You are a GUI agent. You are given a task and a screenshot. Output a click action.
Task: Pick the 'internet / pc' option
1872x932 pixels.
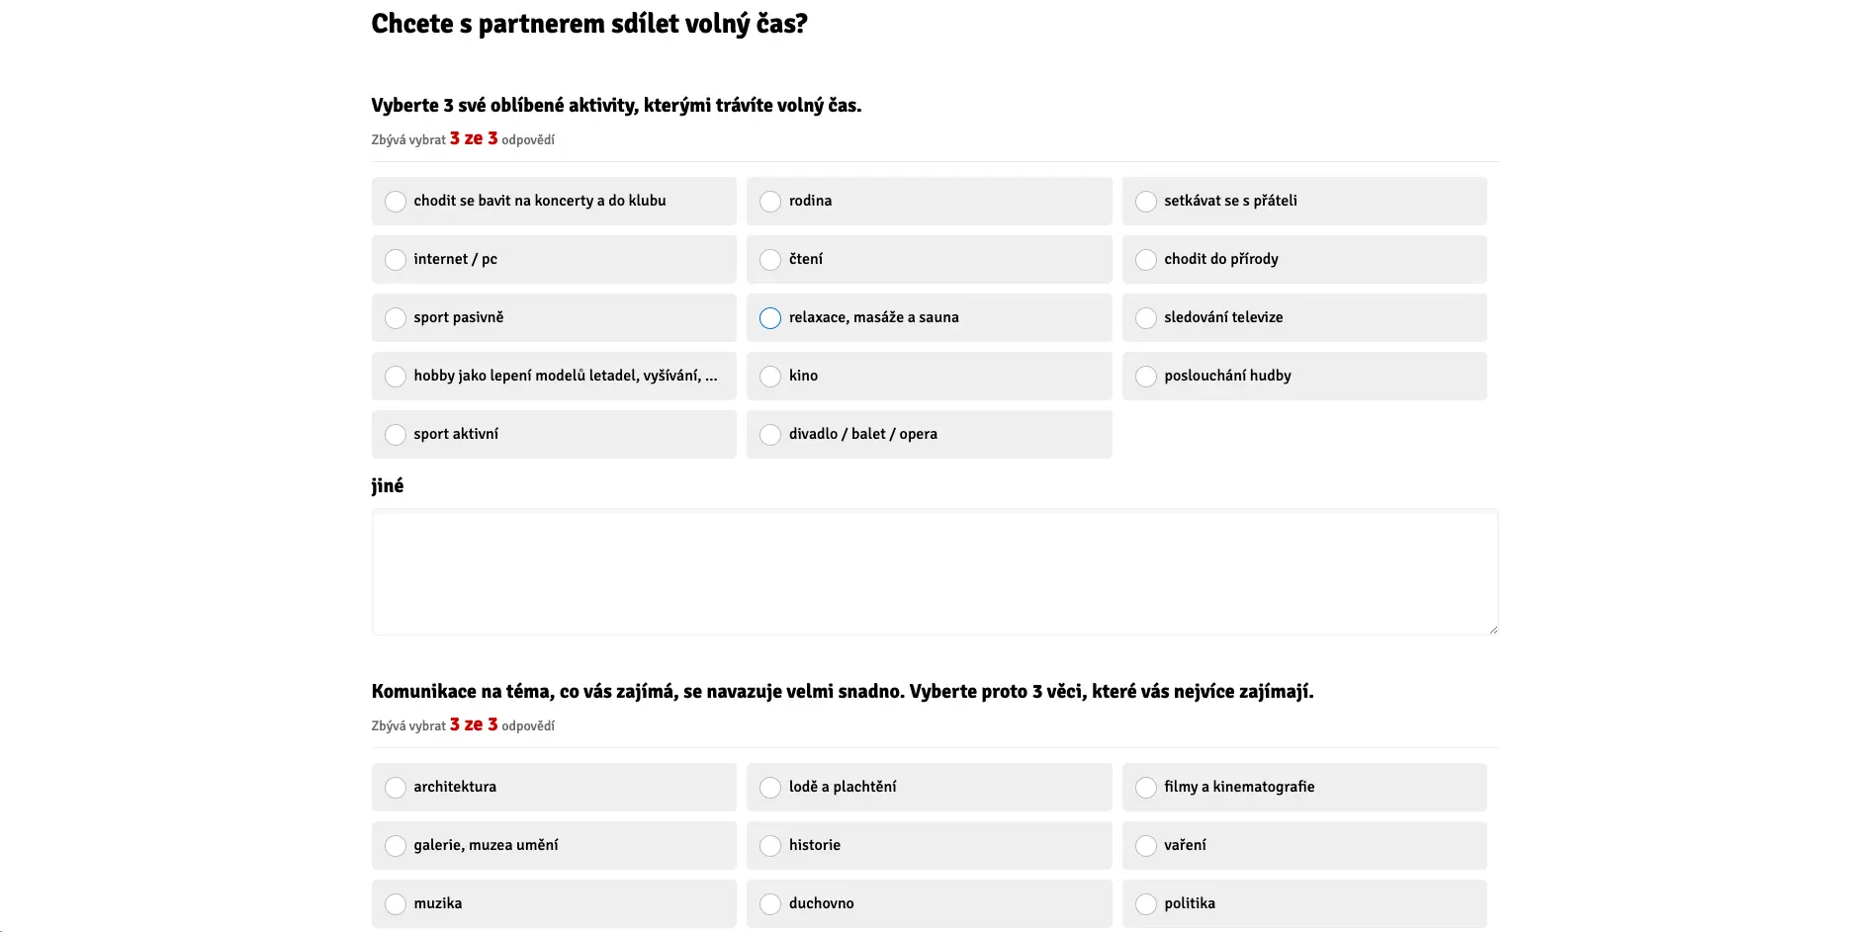(554, 259)
